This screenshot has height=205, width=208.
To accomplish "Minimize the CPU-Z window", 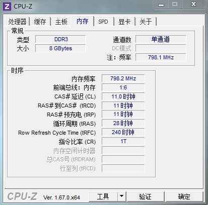I will [161, 5].
